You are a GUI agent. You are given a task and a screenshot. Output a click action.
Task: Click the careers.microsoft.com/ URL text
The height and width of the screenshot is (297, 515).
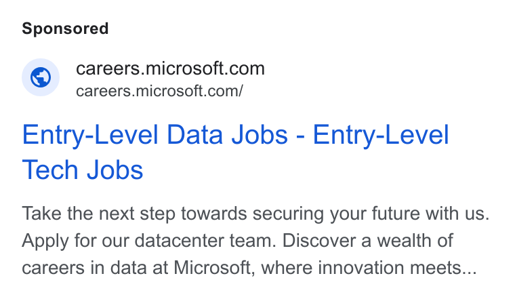[x=159, y=91]
